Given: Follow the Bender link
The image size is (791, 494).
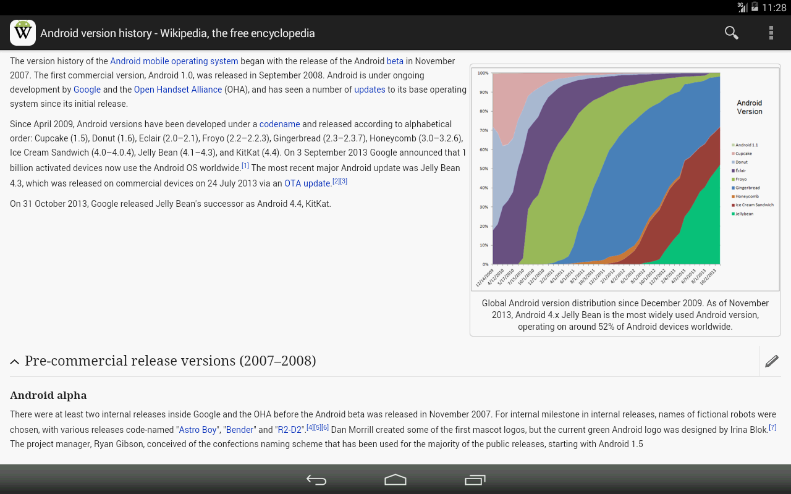Looking at the screenshot, I should point(239,429).
